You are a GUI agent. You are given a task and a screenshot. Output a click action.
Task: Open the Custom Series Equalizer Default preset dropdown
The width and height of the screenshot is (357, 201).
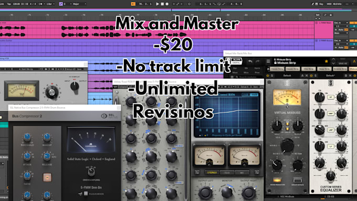point(330,76)
